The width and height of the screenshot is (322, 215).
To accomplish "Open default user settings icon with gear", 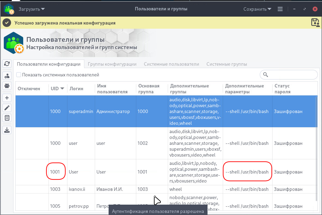I will (7, 76).
